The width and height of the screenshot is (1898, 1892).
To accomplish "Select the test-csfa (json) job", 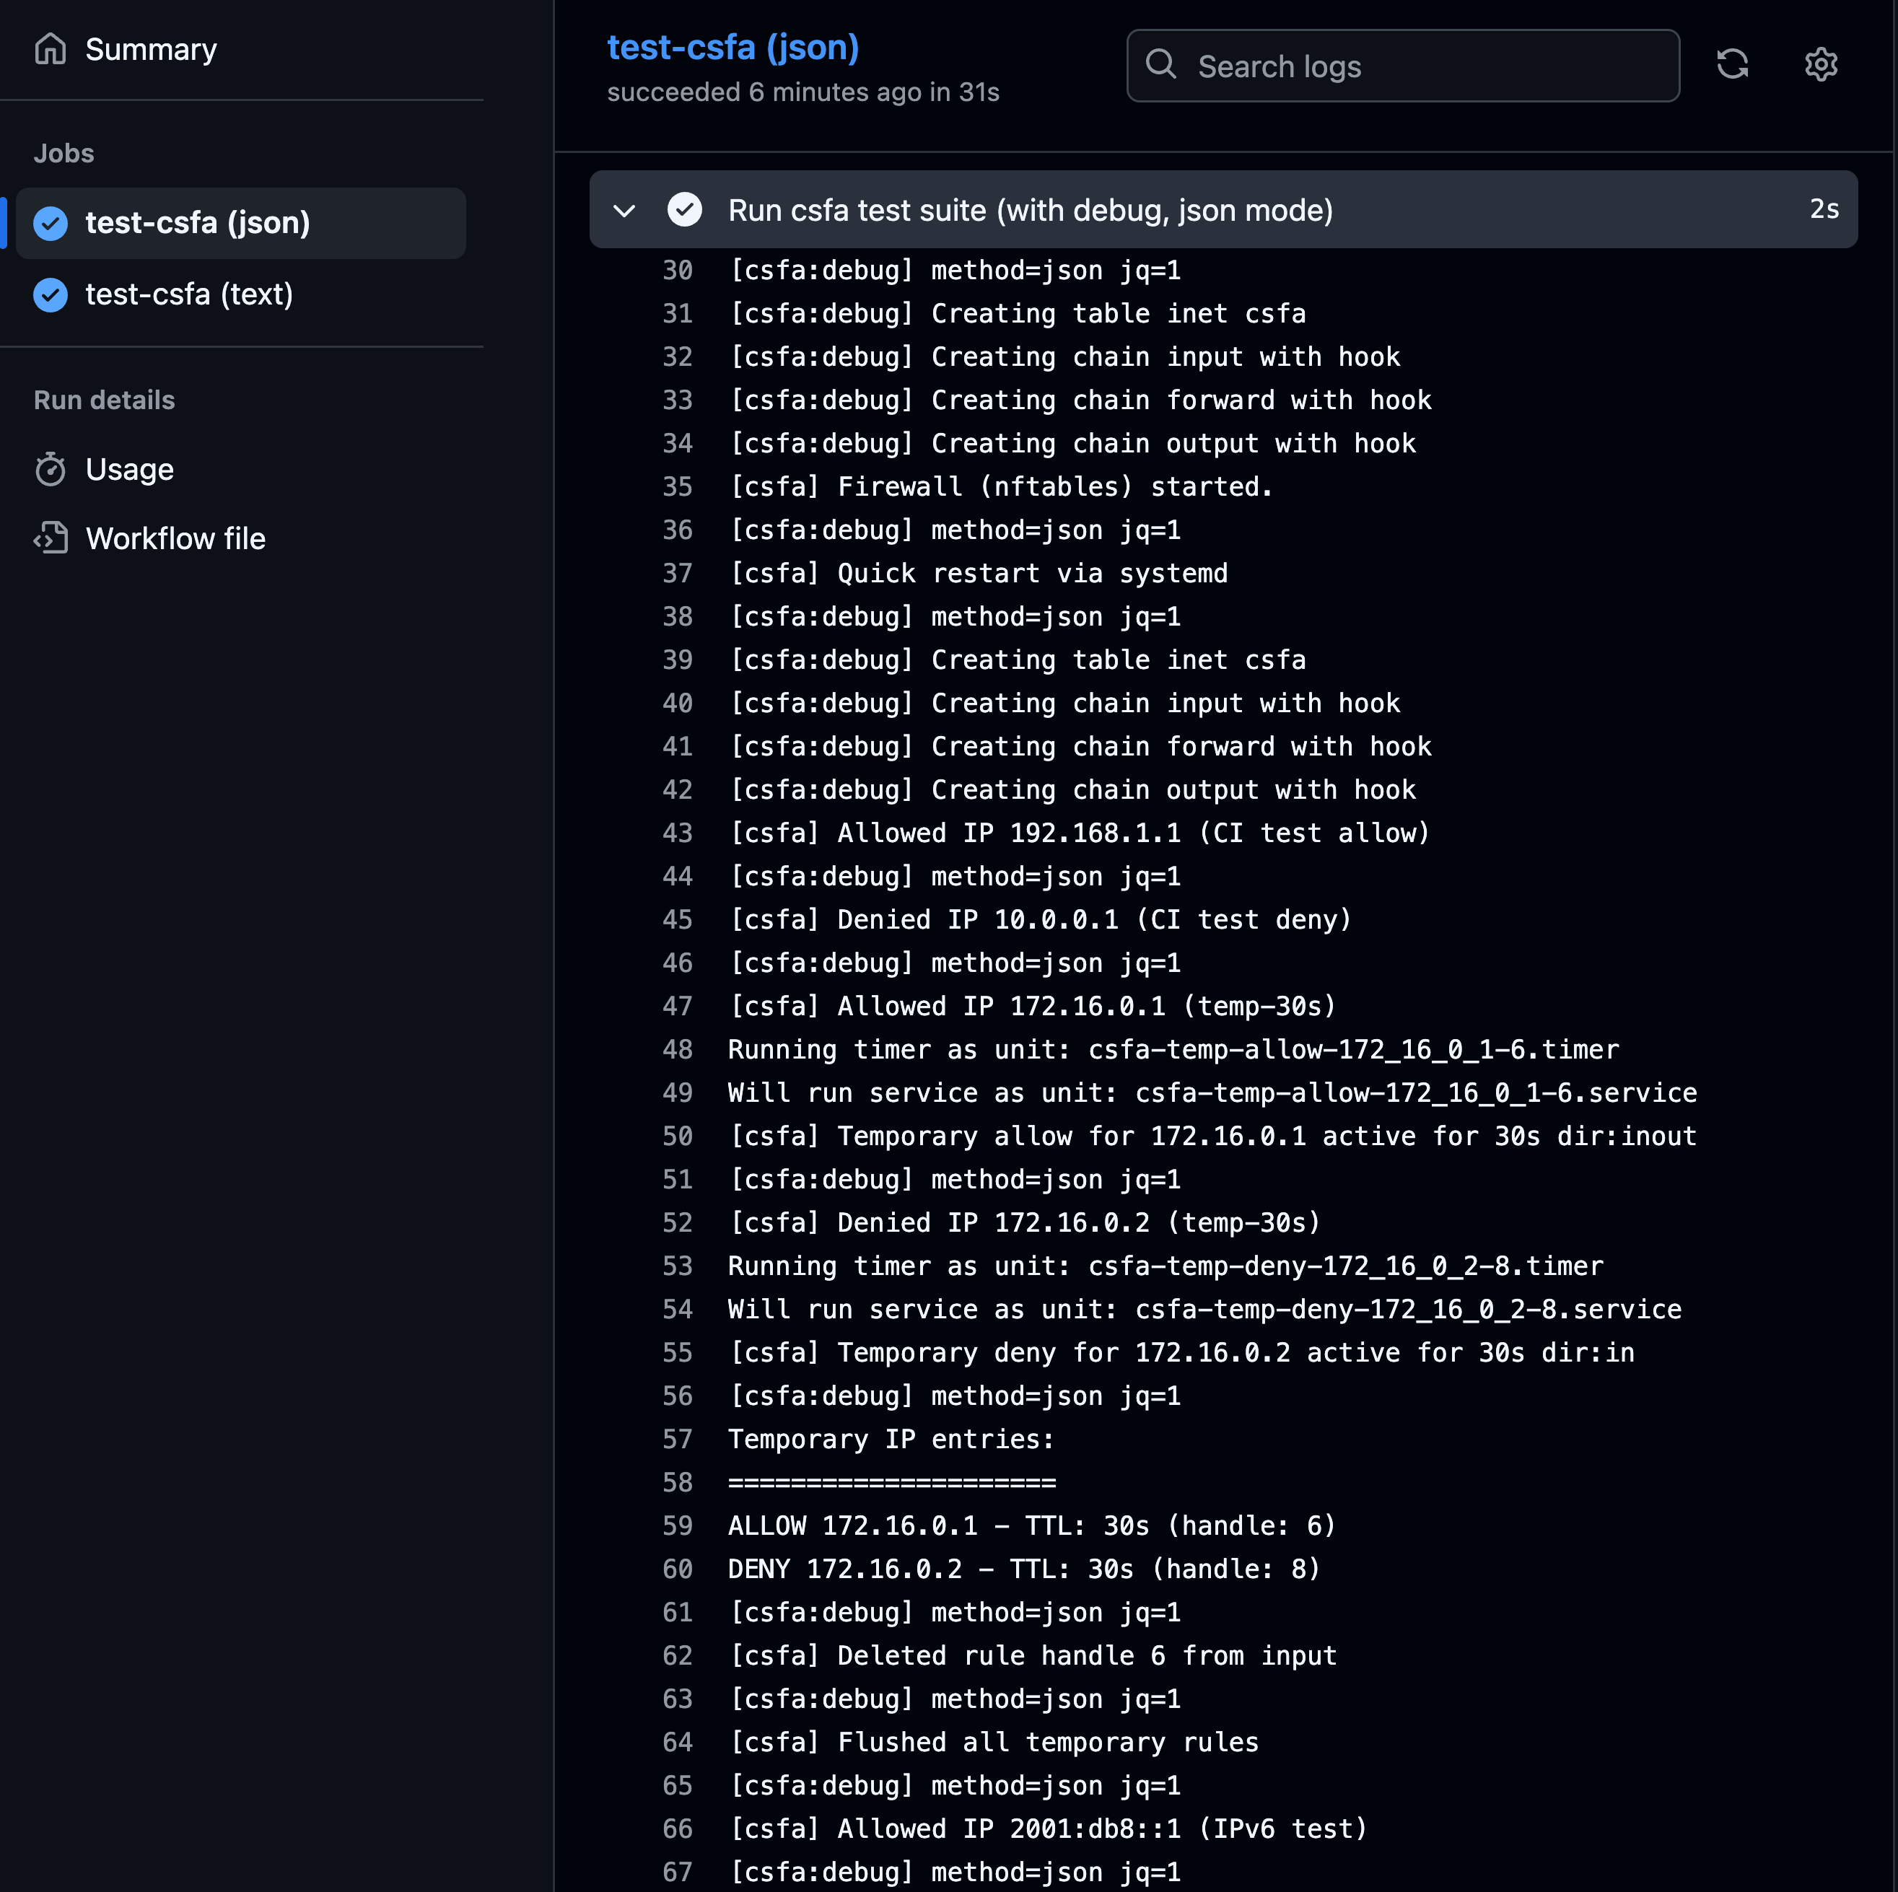I will (x=241, y=223).
